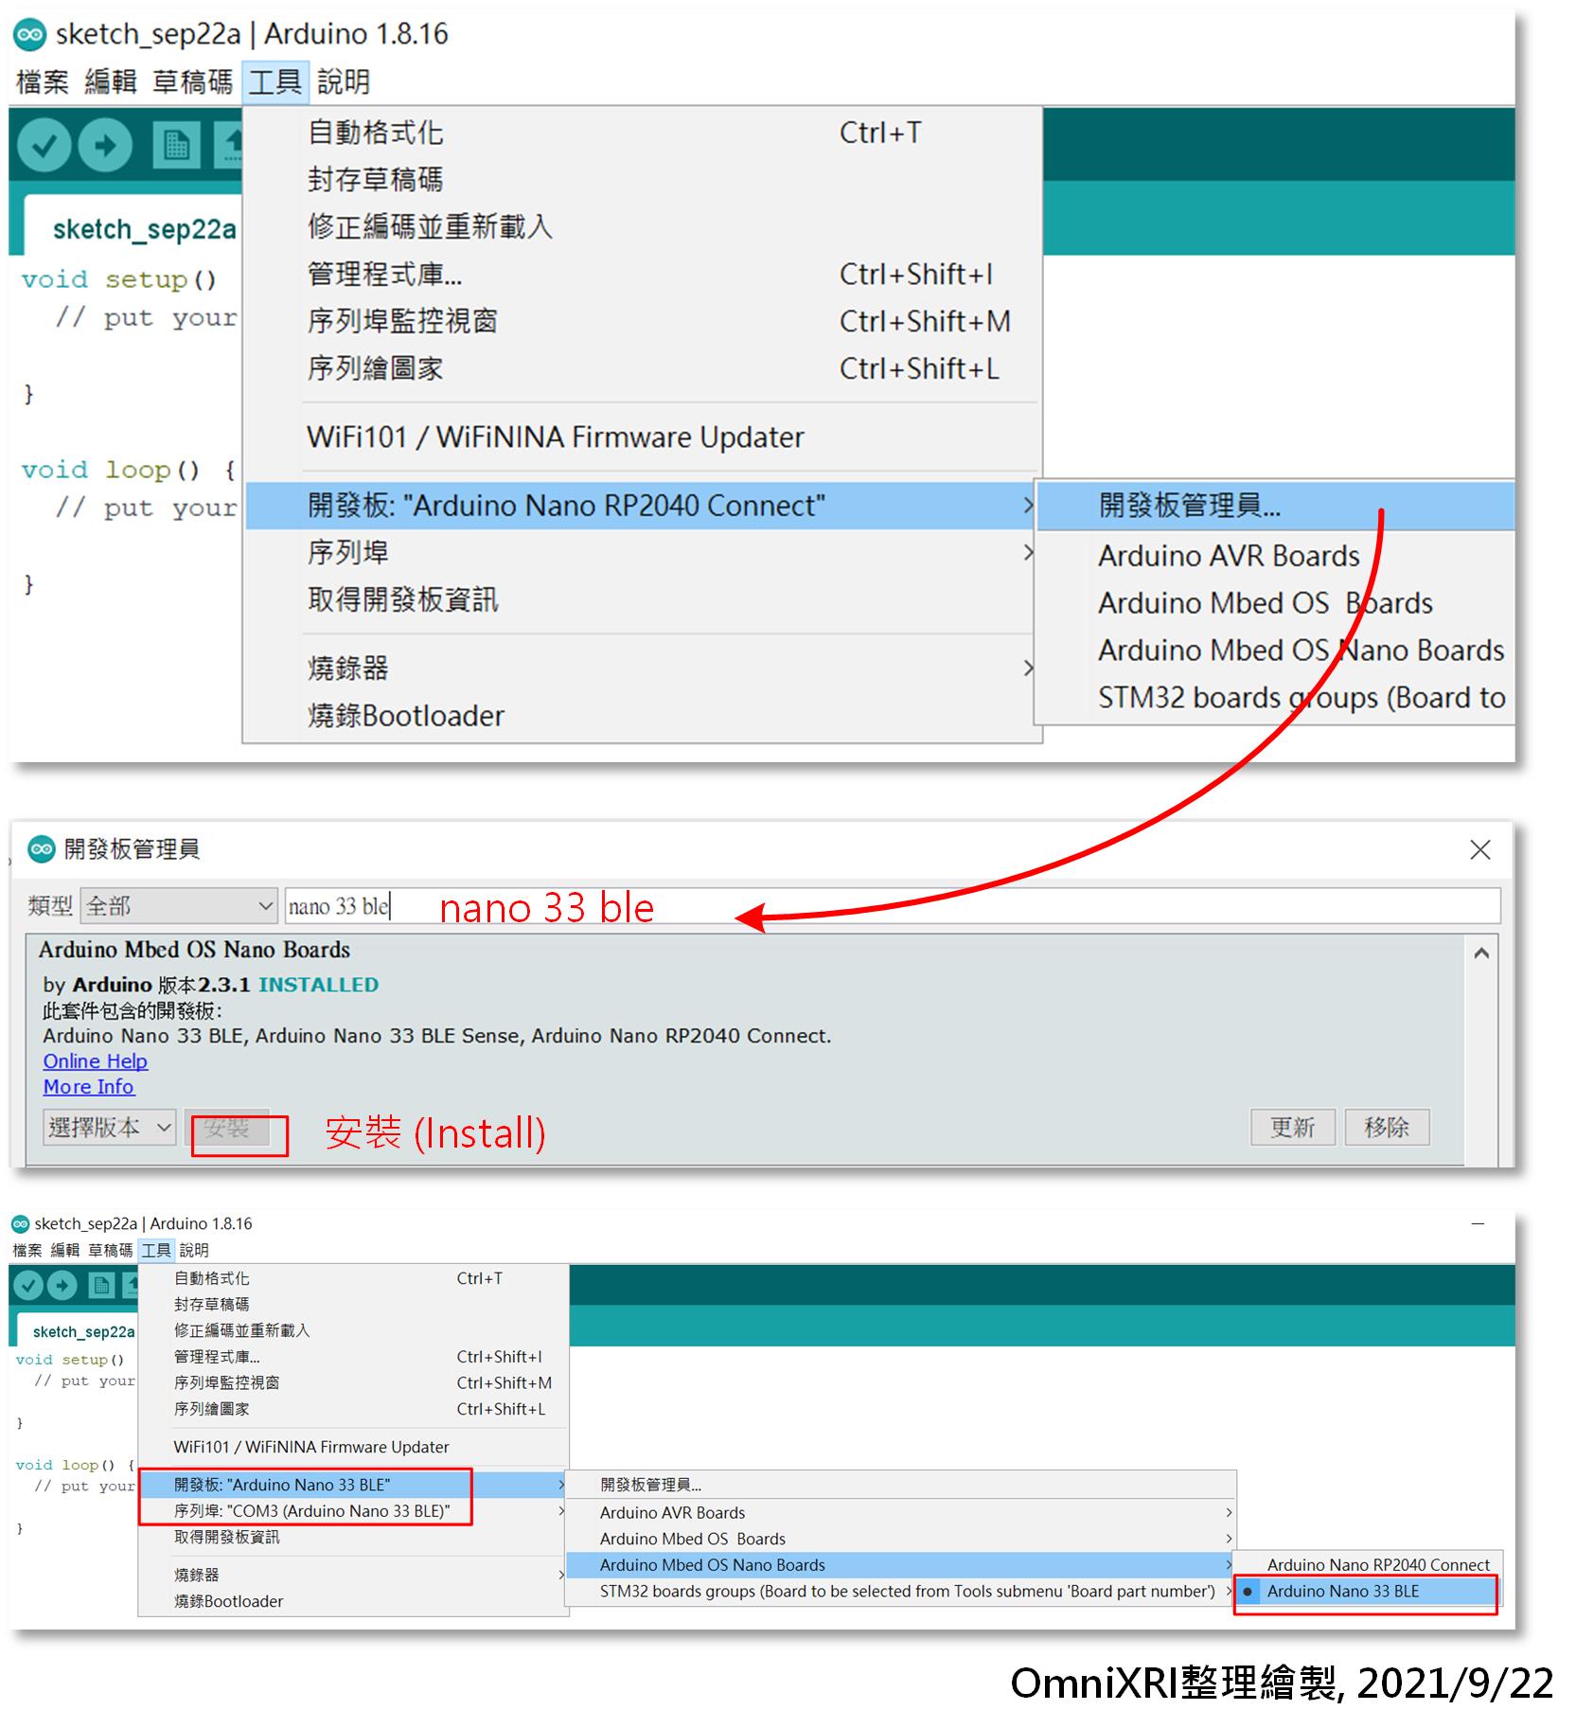This screenshot has width=1576, height=1728.
Task: Open 序列埠監控視窗 from the upper tools menu
Action: click(x=643, y=321)
